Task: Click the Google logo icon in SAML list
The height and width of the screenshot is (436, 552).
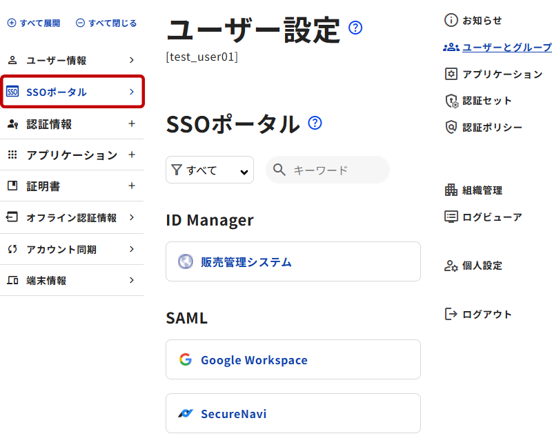Action: (x=185, y=359)
